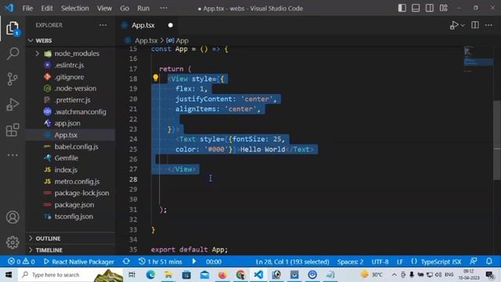Change end of line sequence LF

coord(400,262)
